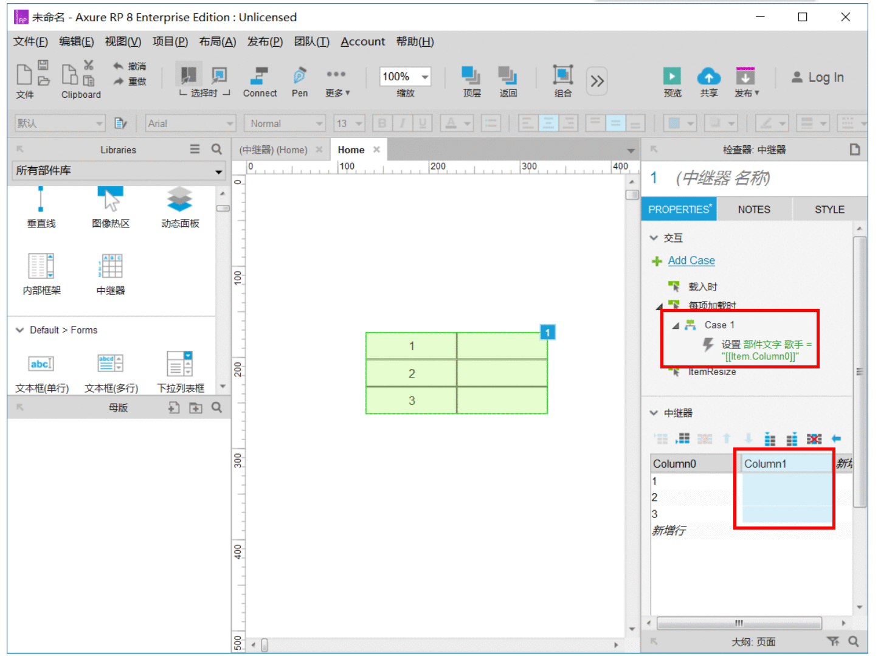Toggle Italic text formatting

click(x=402, y=123)
